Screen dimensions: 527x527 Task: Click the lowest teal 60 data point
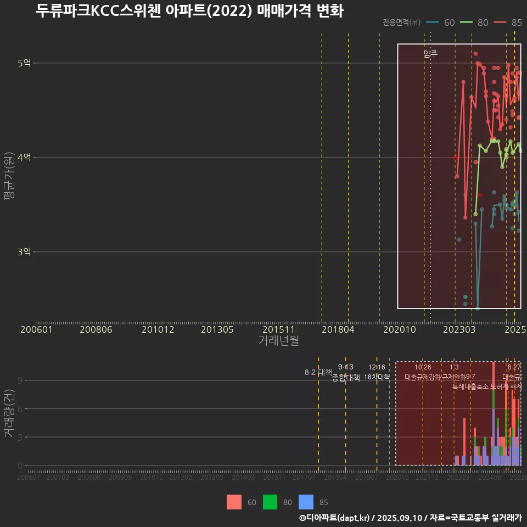point(478,308)
